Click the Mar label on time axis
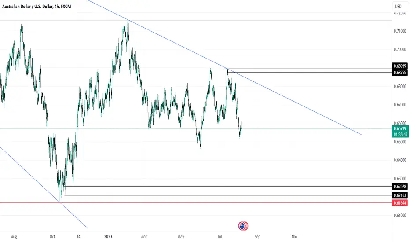This screenshot has height=242, width=410. pos(144,237)
